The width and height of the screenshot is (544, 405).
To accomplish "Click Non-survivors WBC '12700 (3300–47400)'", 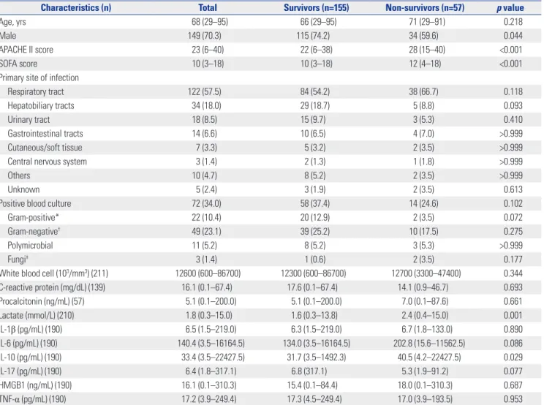I will pyautogui.click(x=426, y=273).
